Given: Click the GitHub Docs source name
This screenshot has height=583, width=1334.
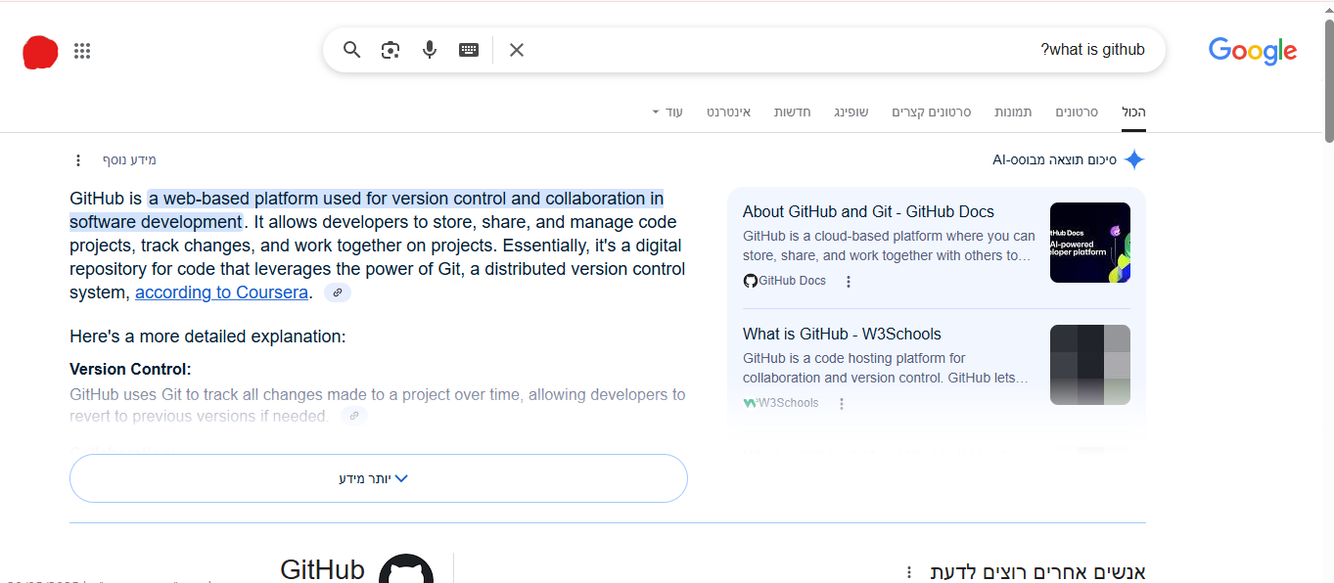Looking at the screenshot, I should [x=793, y=281].
